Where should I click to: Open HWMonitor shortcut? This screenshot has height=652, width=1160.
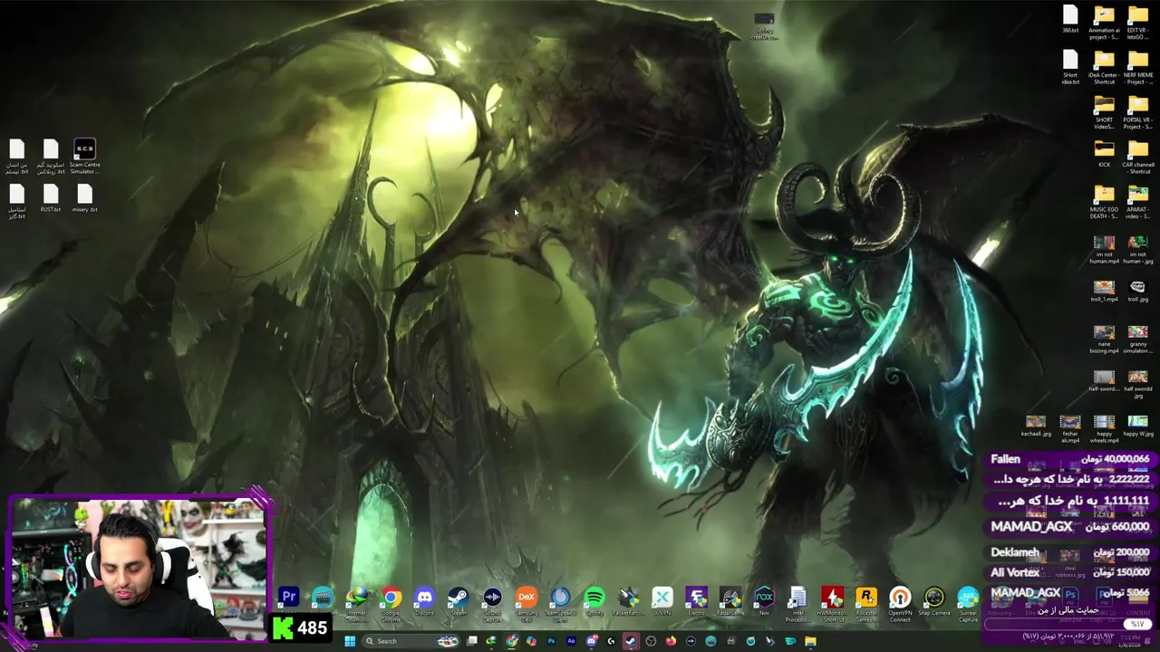point(832,603)
